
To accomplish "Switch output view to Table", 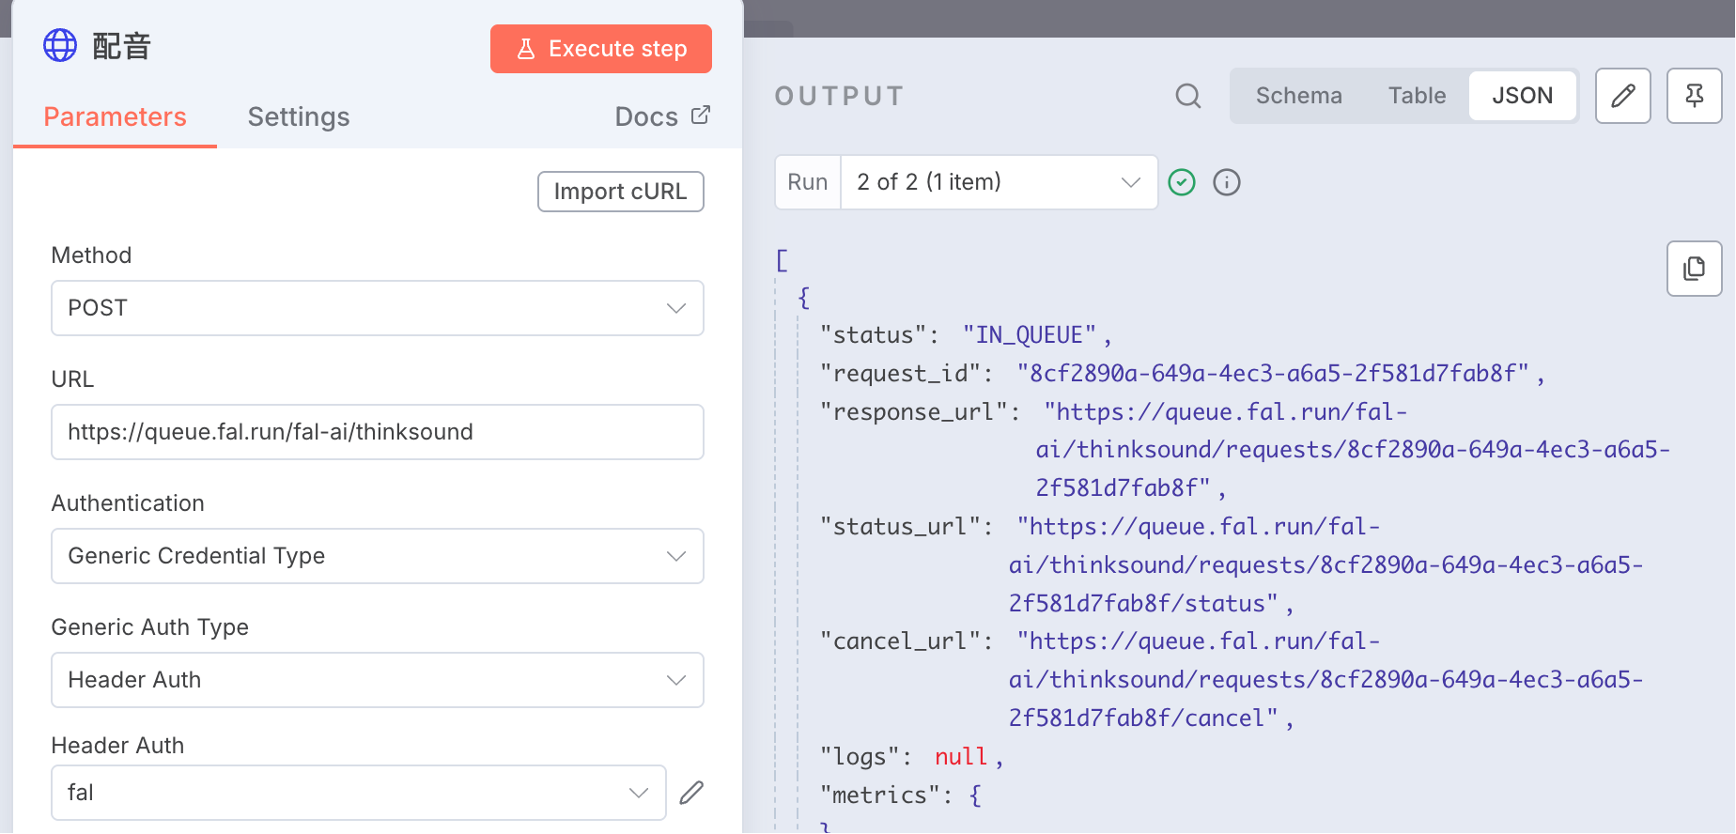I will [1418, 96].
